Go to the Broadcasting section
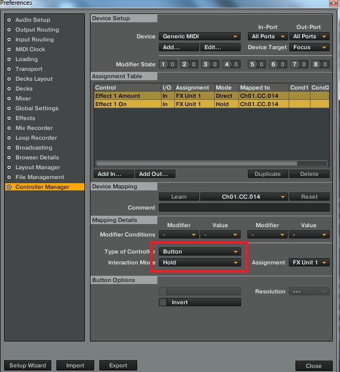 click(x=34, y=148)
